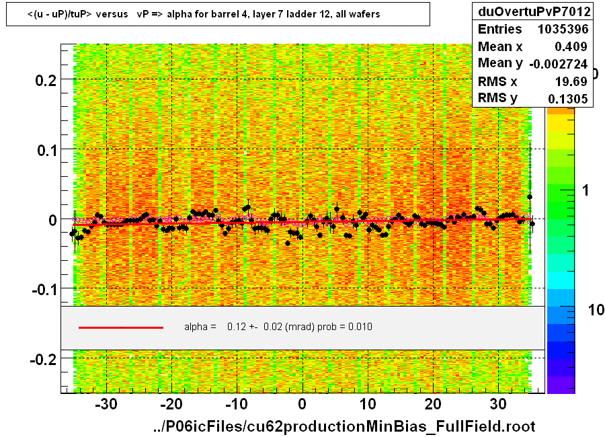605x437 pixels.
Task: Click the red fit line legend sample
Action: click(121, 327)
